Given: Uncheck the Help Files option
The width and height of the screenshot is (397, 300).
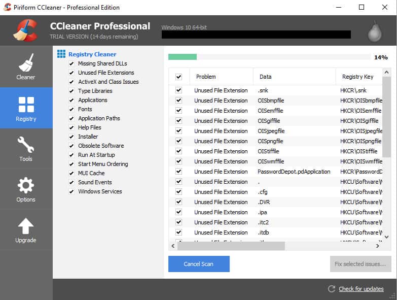Looking at the screenshot, I should (x=71, y=127).
